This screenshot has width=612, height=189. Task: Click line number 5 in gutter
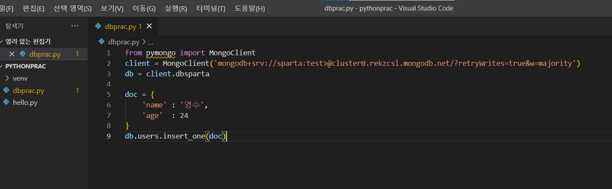[108, 95]
